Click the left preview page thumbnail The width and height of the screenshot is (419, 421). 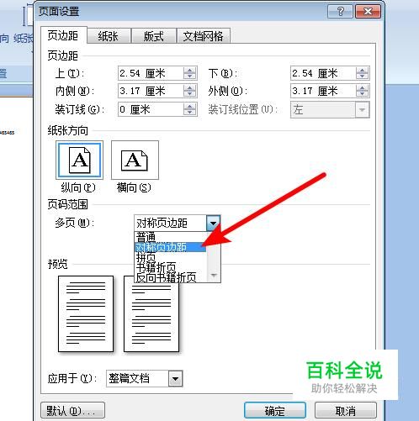86,313
